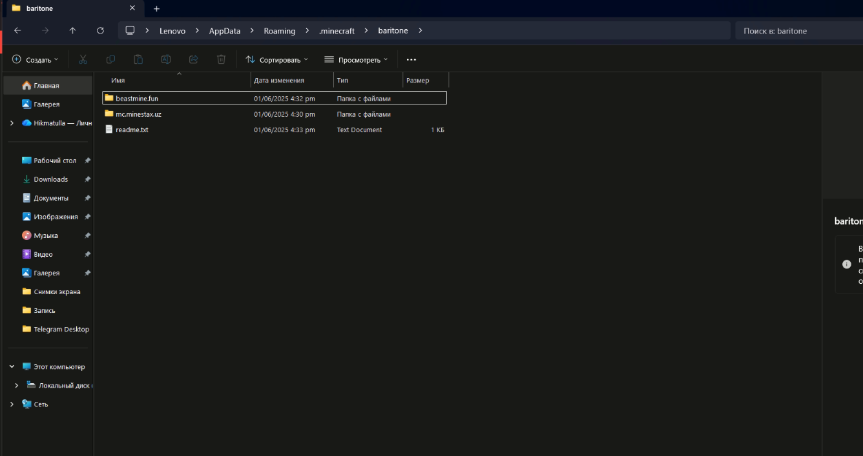Click the Back navigation arrow
The image size is (863, 456).
click(x=17, y=30)
